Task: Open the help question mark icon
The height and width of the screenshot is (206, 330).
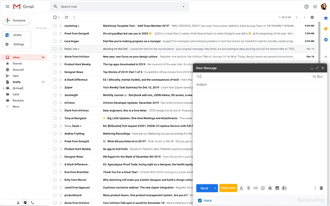Action: [x=306, y=7]
